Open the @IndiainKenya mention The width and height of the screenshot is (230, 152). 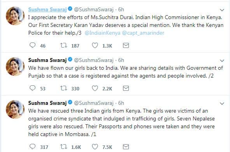pos(102,33)
